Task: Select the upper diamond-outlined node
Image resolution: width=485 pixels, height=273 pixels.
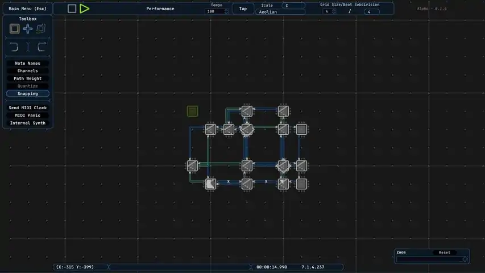Action: pyautogui.click(x=247, y=129)
